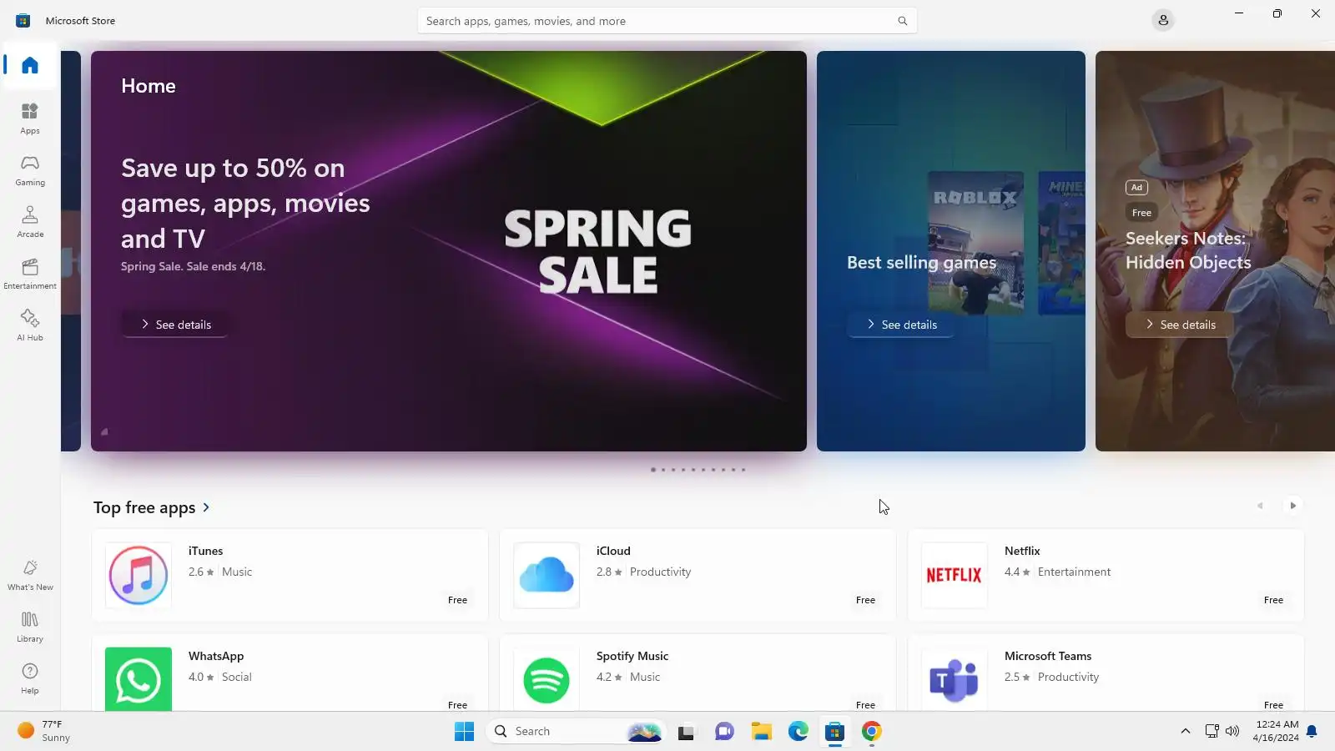Click the iCloud title text
The image size is (1335, 751).
point(613,551)
